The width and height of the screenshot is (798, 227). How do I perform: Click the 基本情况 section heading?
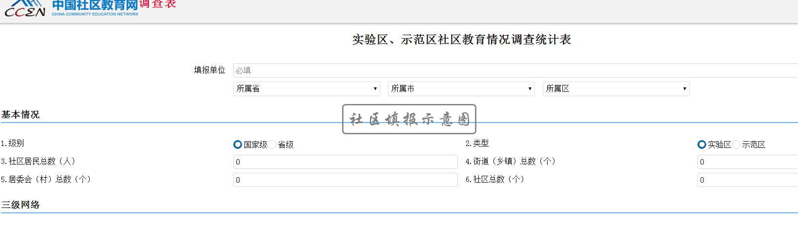(20, 115)
